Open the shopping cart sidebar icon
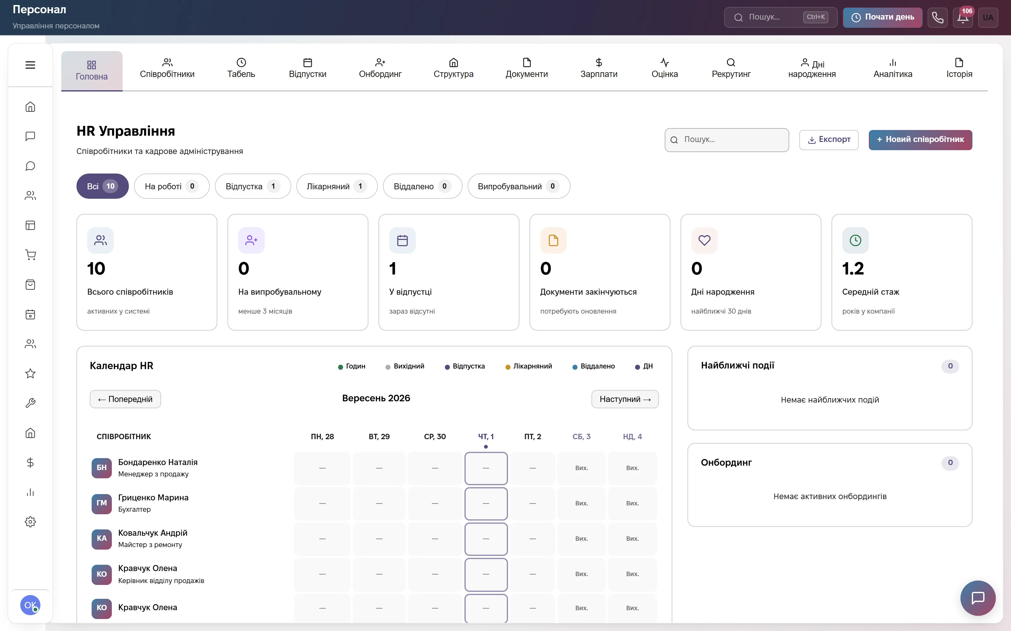This screenshot has width=1011, height=631. (30, 255)
